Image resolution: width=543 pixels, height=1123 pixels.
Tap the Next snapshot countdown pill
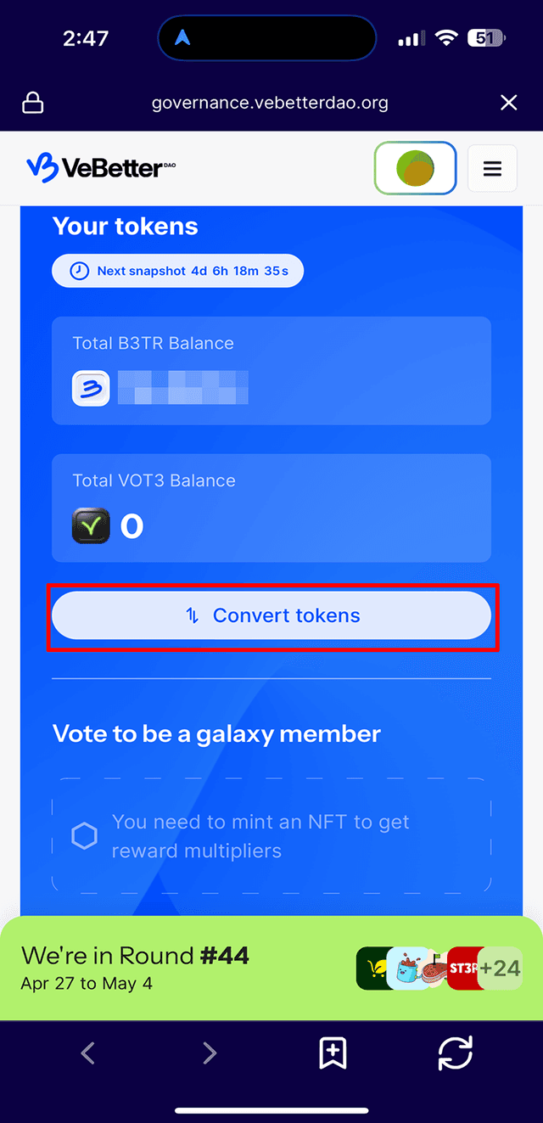point(177,272)
